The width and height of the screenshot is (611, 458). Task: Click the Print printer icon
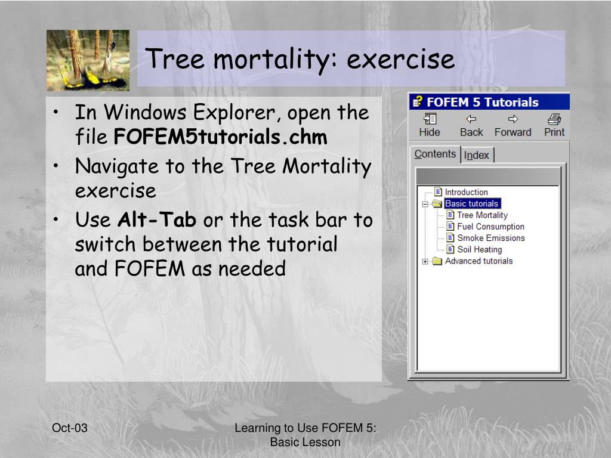[554, 119]
